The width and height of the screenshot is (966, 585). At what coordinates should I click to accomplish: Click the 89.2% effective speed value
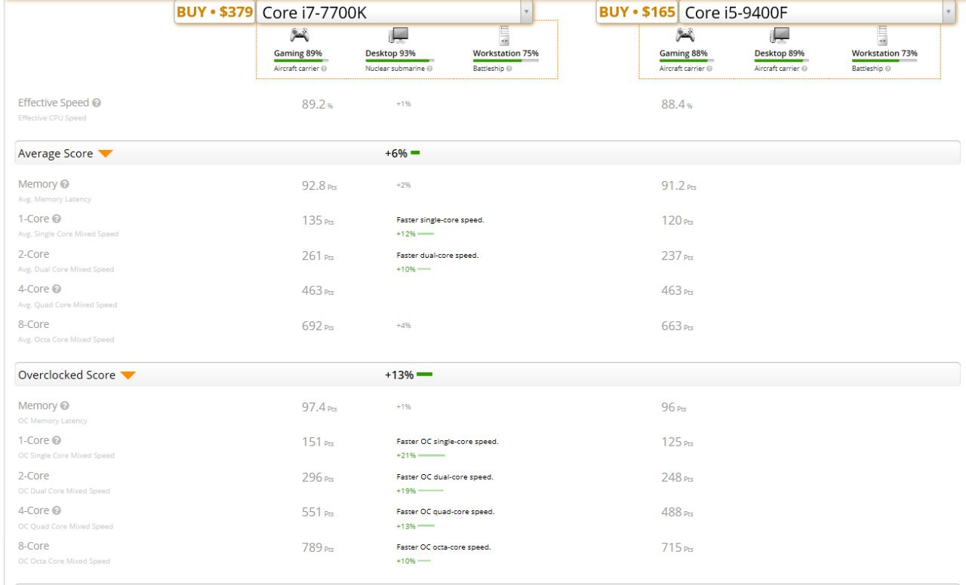(x=317, y=105)
